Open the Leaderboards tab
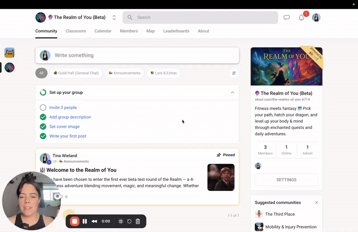 pos(176,31)
